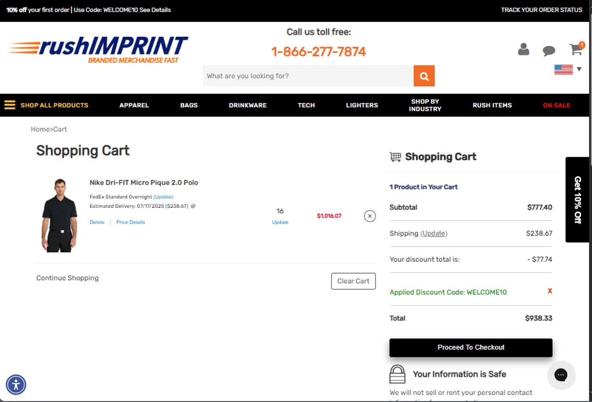Open Price Details link
Viewport: 592px width, 402px height.
[131, 222]
